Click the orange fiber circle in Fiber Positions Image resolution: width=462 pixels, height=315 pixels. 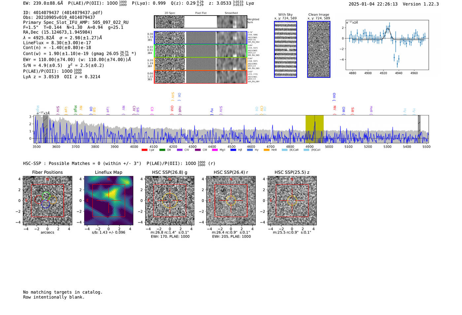[x=52, y=200]
